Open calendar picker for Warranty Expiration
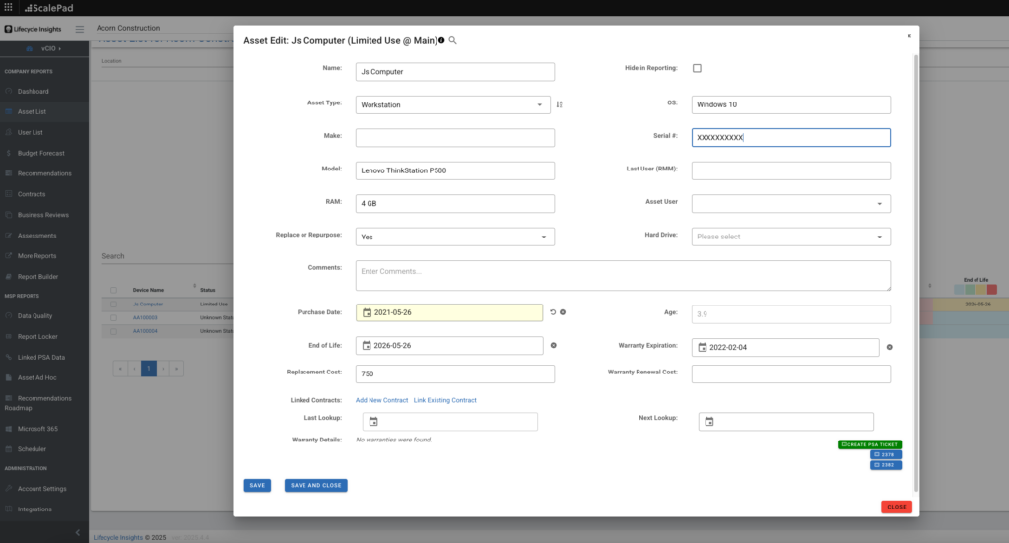 [x=702, y=348]
